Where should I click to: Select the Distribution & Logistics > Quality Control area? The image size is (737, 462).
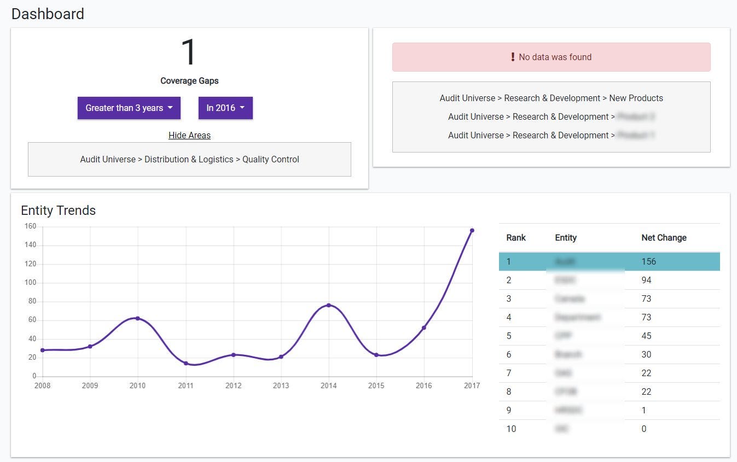pos(189,160)
